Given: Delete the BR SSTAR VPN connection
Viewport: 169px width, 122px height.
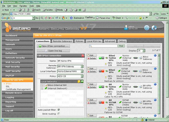Looking at the screenshot, I should 92,103.
